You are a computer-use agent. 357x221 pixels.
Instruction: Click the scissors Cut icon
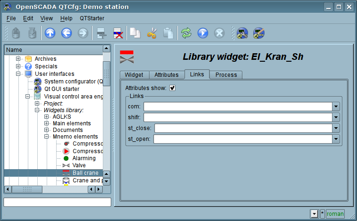[x=151, y=33]
